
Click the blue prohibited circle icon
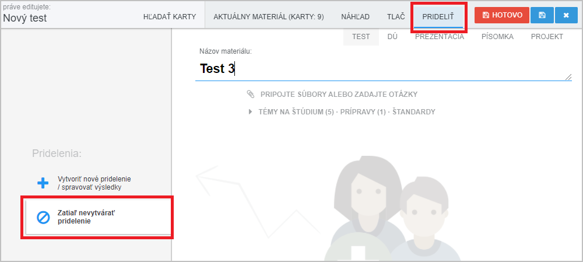click(x=43, y=217)
